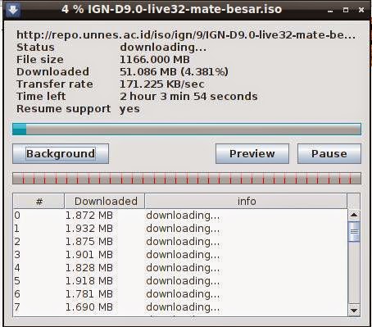
Task: Maximize the download window
Action: point(346,10)
